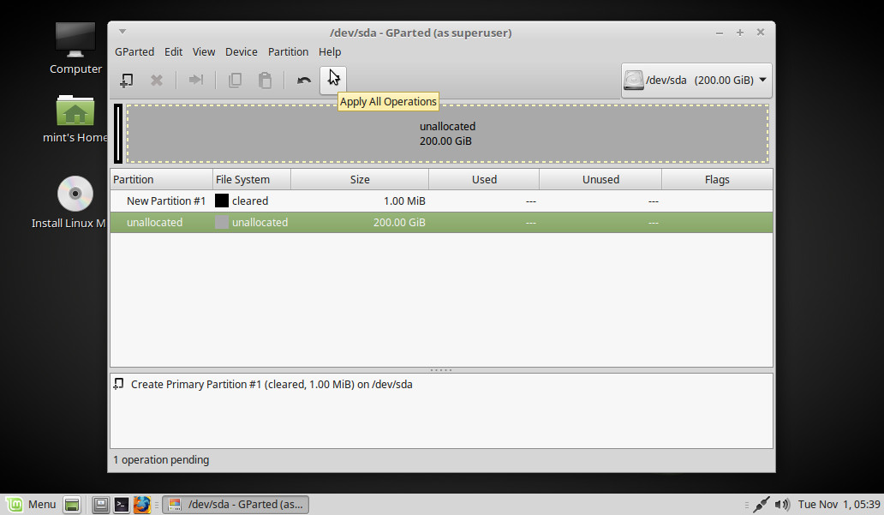This screenshot has width=884, height=515.
Task: Open the window menu arrow in title bar
Action: pos(122,32)
